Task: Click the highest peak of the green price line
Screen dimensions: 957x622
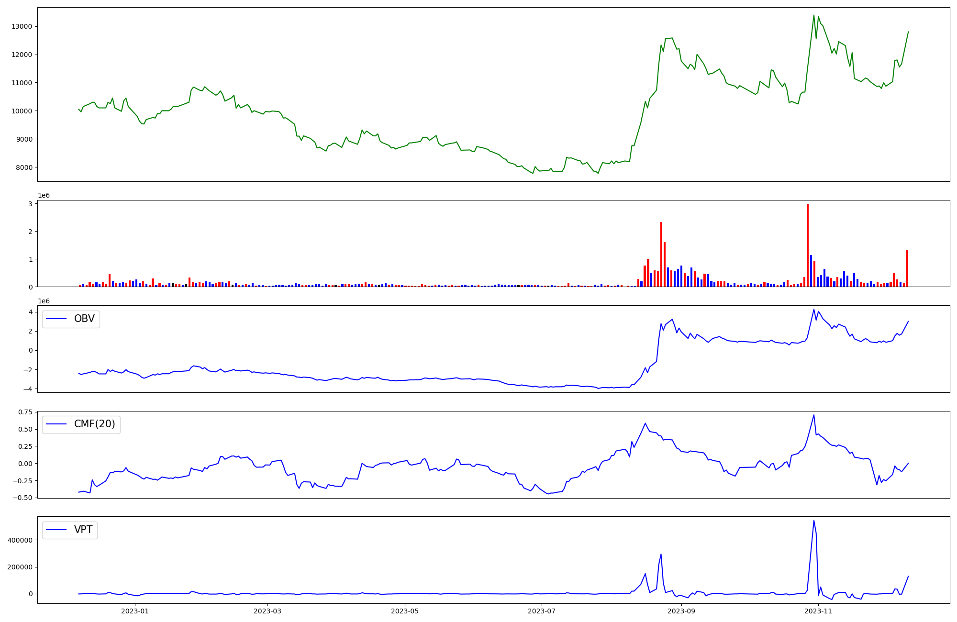Action: click(813, 16)
